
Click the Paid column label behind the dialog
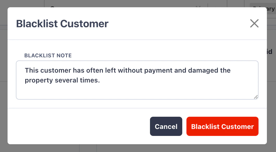[x=270, y=51]
